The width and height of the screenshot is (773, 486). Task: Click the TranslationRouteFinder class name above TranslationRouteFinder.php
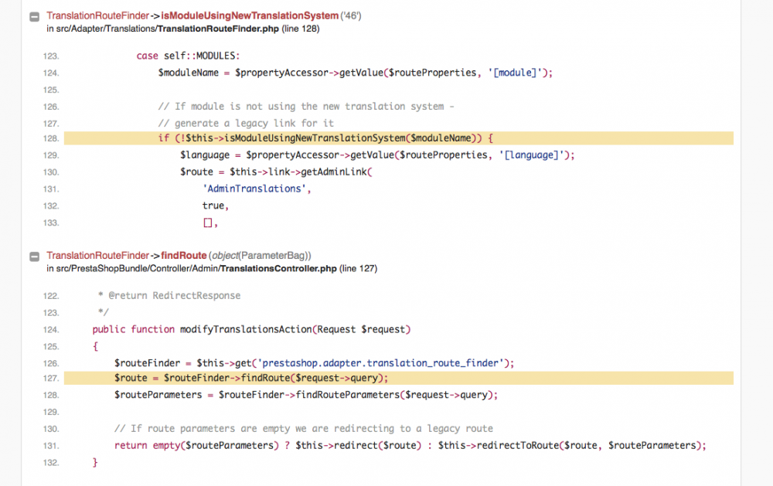click(97, 15)
